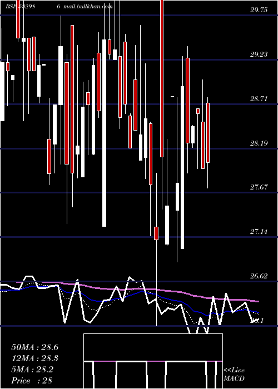Click the Price : 28 readout
Image resolution: width=278 pixels, height=389 pixels.
point(32,381)
